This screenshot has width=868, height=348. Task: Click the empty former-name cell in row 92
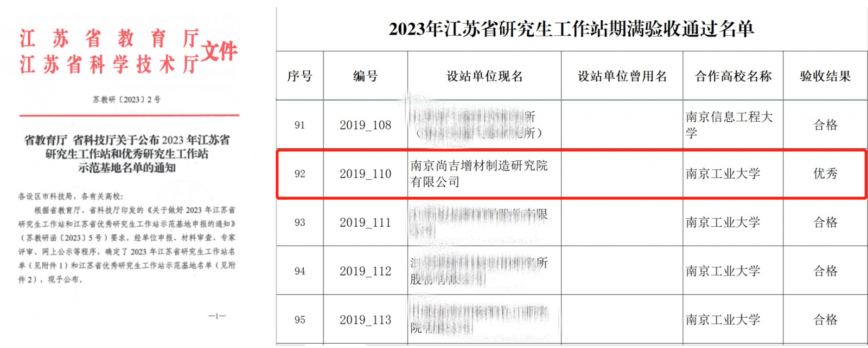pyautogui.click(x=622, y=174)
